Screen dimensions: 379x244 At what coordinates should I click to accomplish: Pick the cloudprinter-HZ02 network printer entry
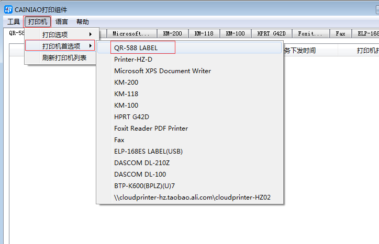click(192, 197)
